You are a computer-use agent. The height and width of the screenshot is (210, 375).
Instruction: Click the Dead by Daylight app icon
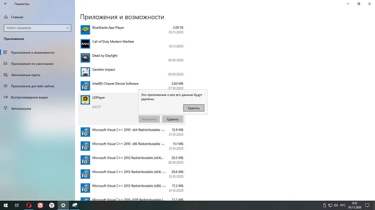coord(85,58)
